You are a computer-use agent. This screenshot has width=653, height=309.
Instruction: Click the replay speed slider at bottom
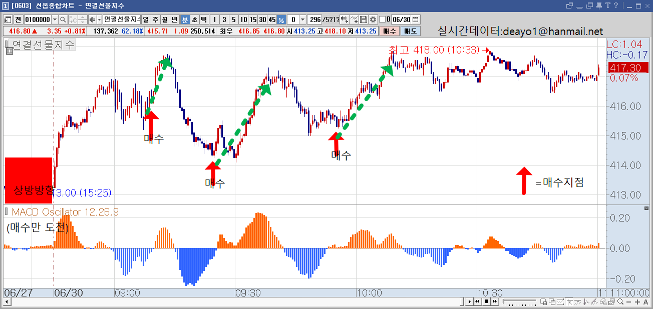point(519,302)
